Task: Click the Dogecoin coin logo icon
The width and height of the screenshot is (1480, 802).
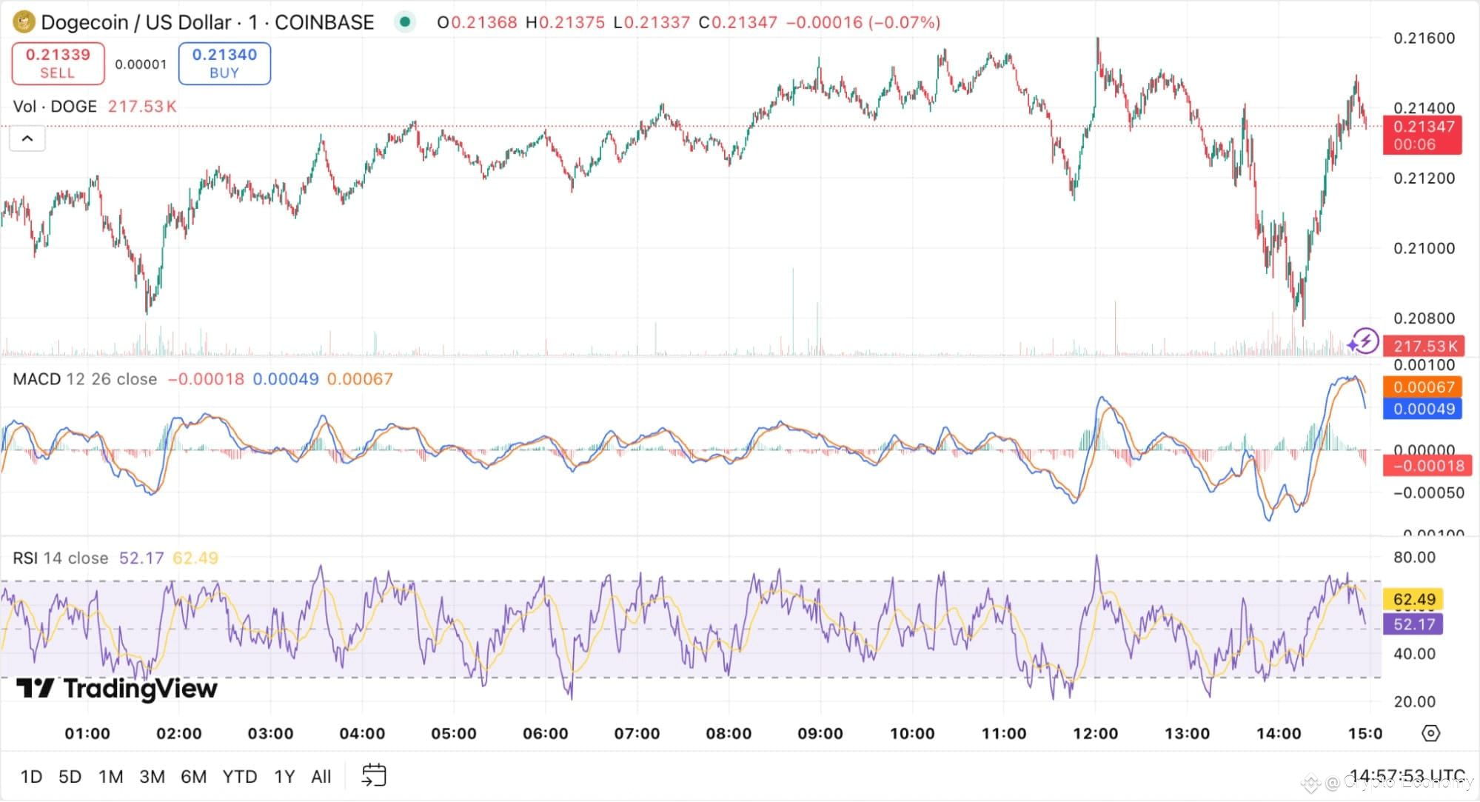Action: coord(24,22)
